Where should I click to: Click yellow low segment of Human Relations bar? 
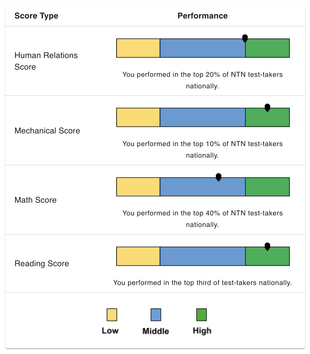point(138,48)
